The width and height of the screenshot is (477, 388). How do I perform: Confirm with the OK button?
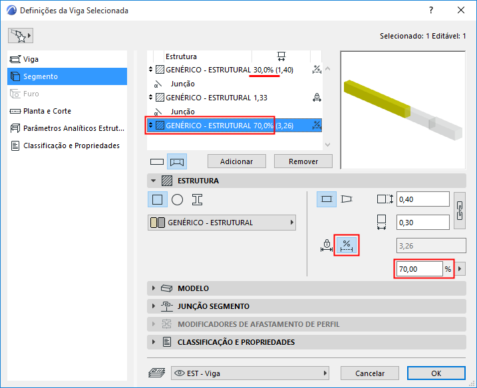click(436, 373)
